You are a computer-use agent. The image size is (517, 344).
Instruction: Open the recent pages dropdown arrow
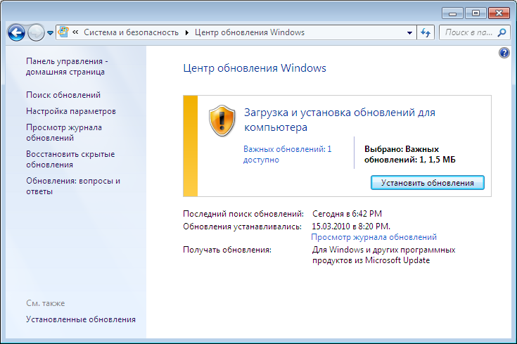point(50,33)
